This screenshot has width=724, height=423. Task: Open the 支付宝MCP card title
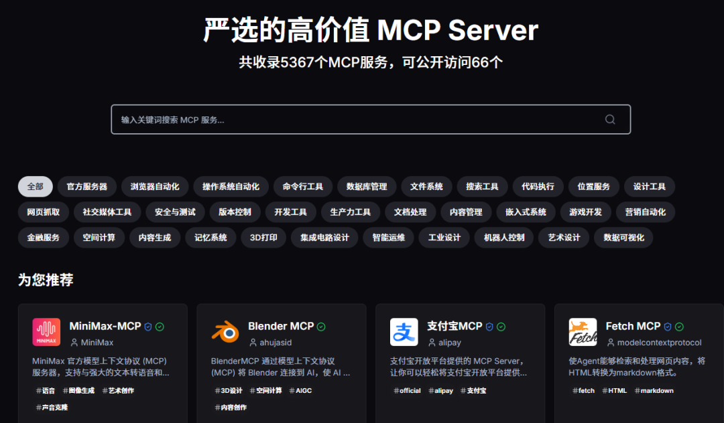(x=455, y=326)
